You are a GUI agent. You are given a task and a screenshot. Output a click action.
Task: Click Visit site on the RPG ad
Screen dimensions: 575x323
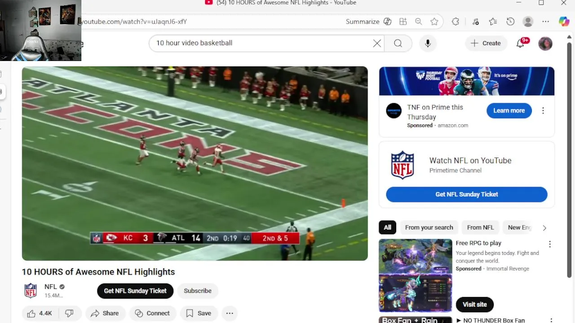[475, 305]
